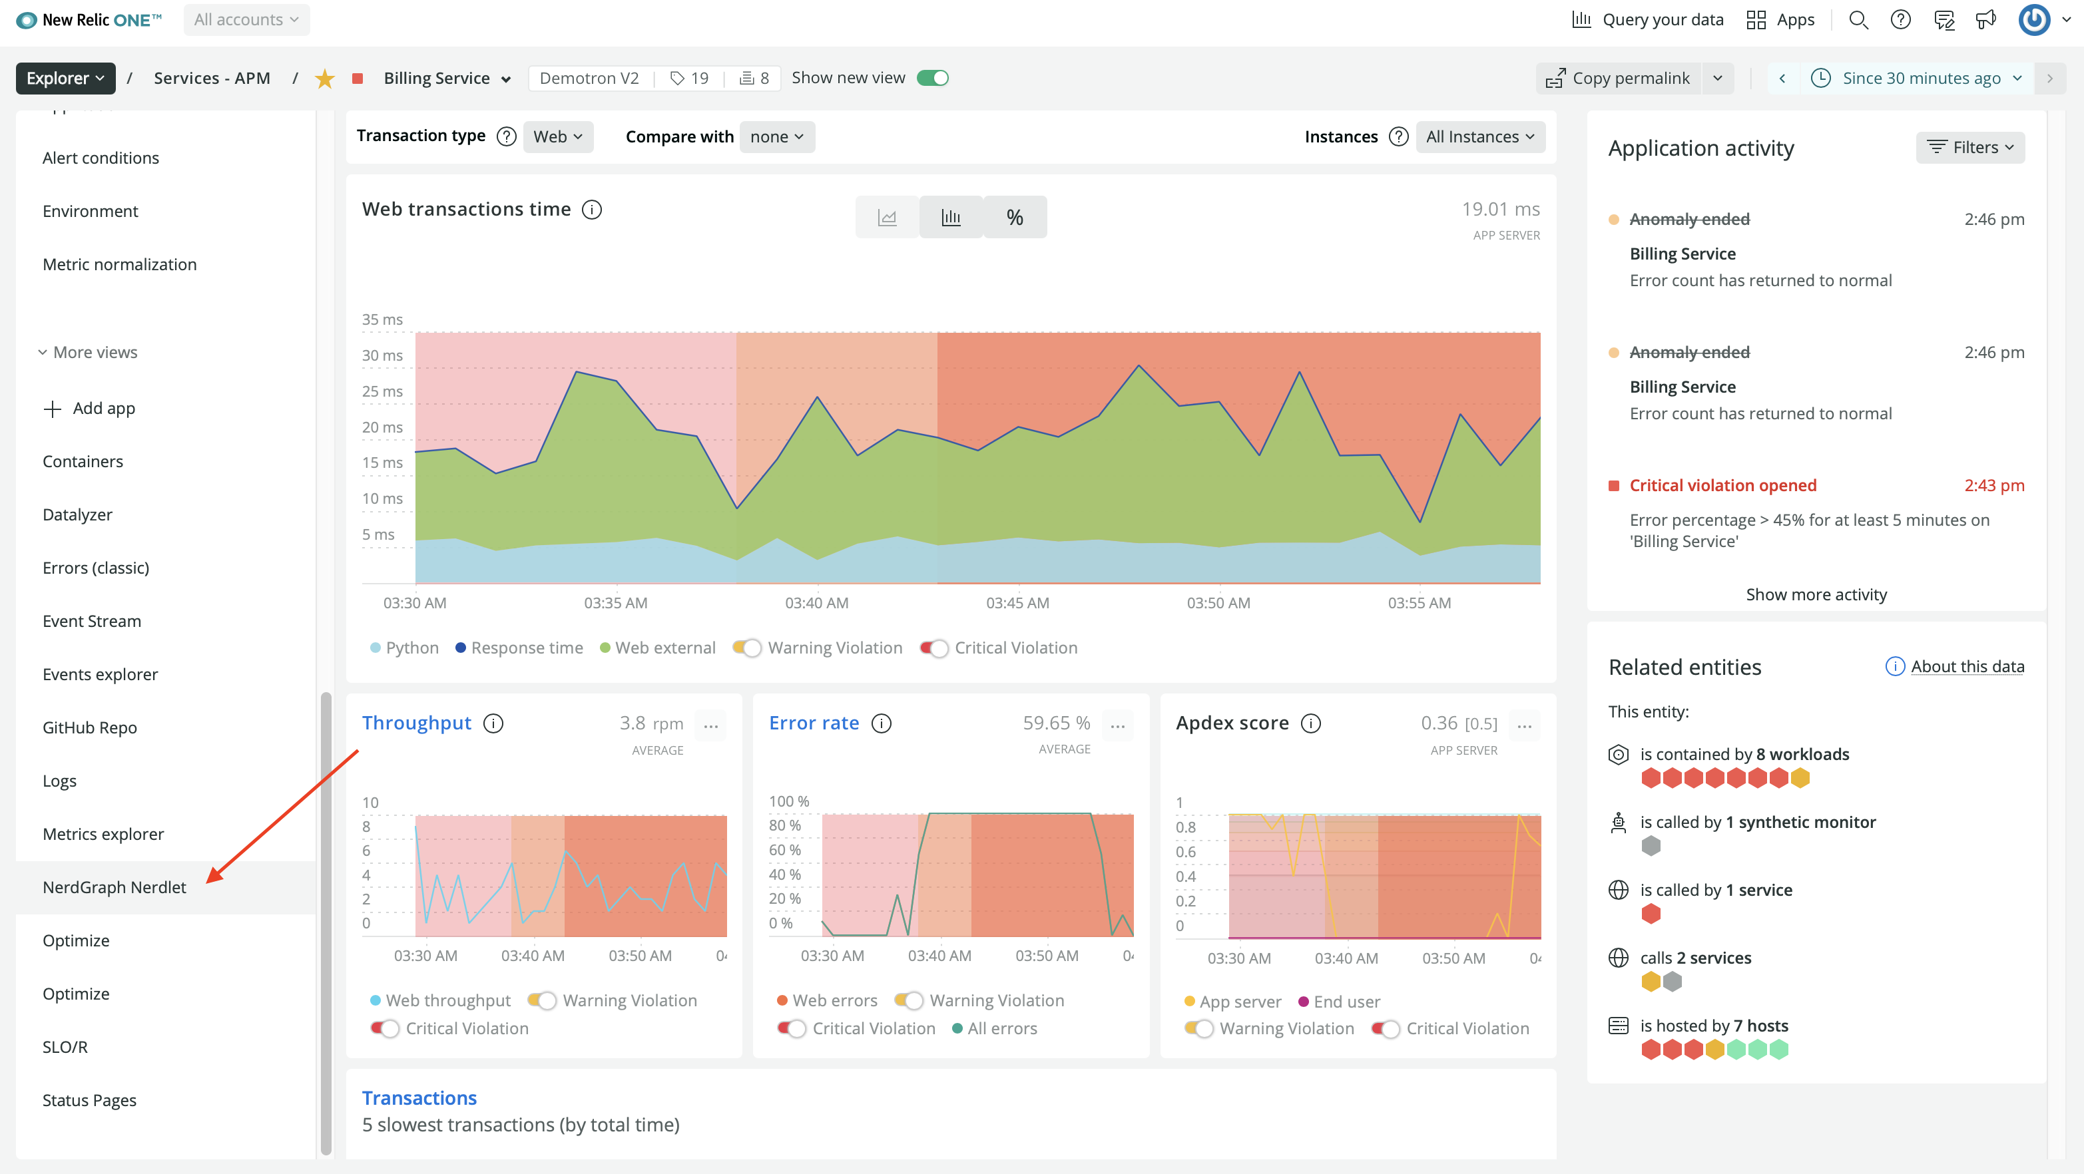Click the announcements megaphone icon

[x=1986, y=20]
